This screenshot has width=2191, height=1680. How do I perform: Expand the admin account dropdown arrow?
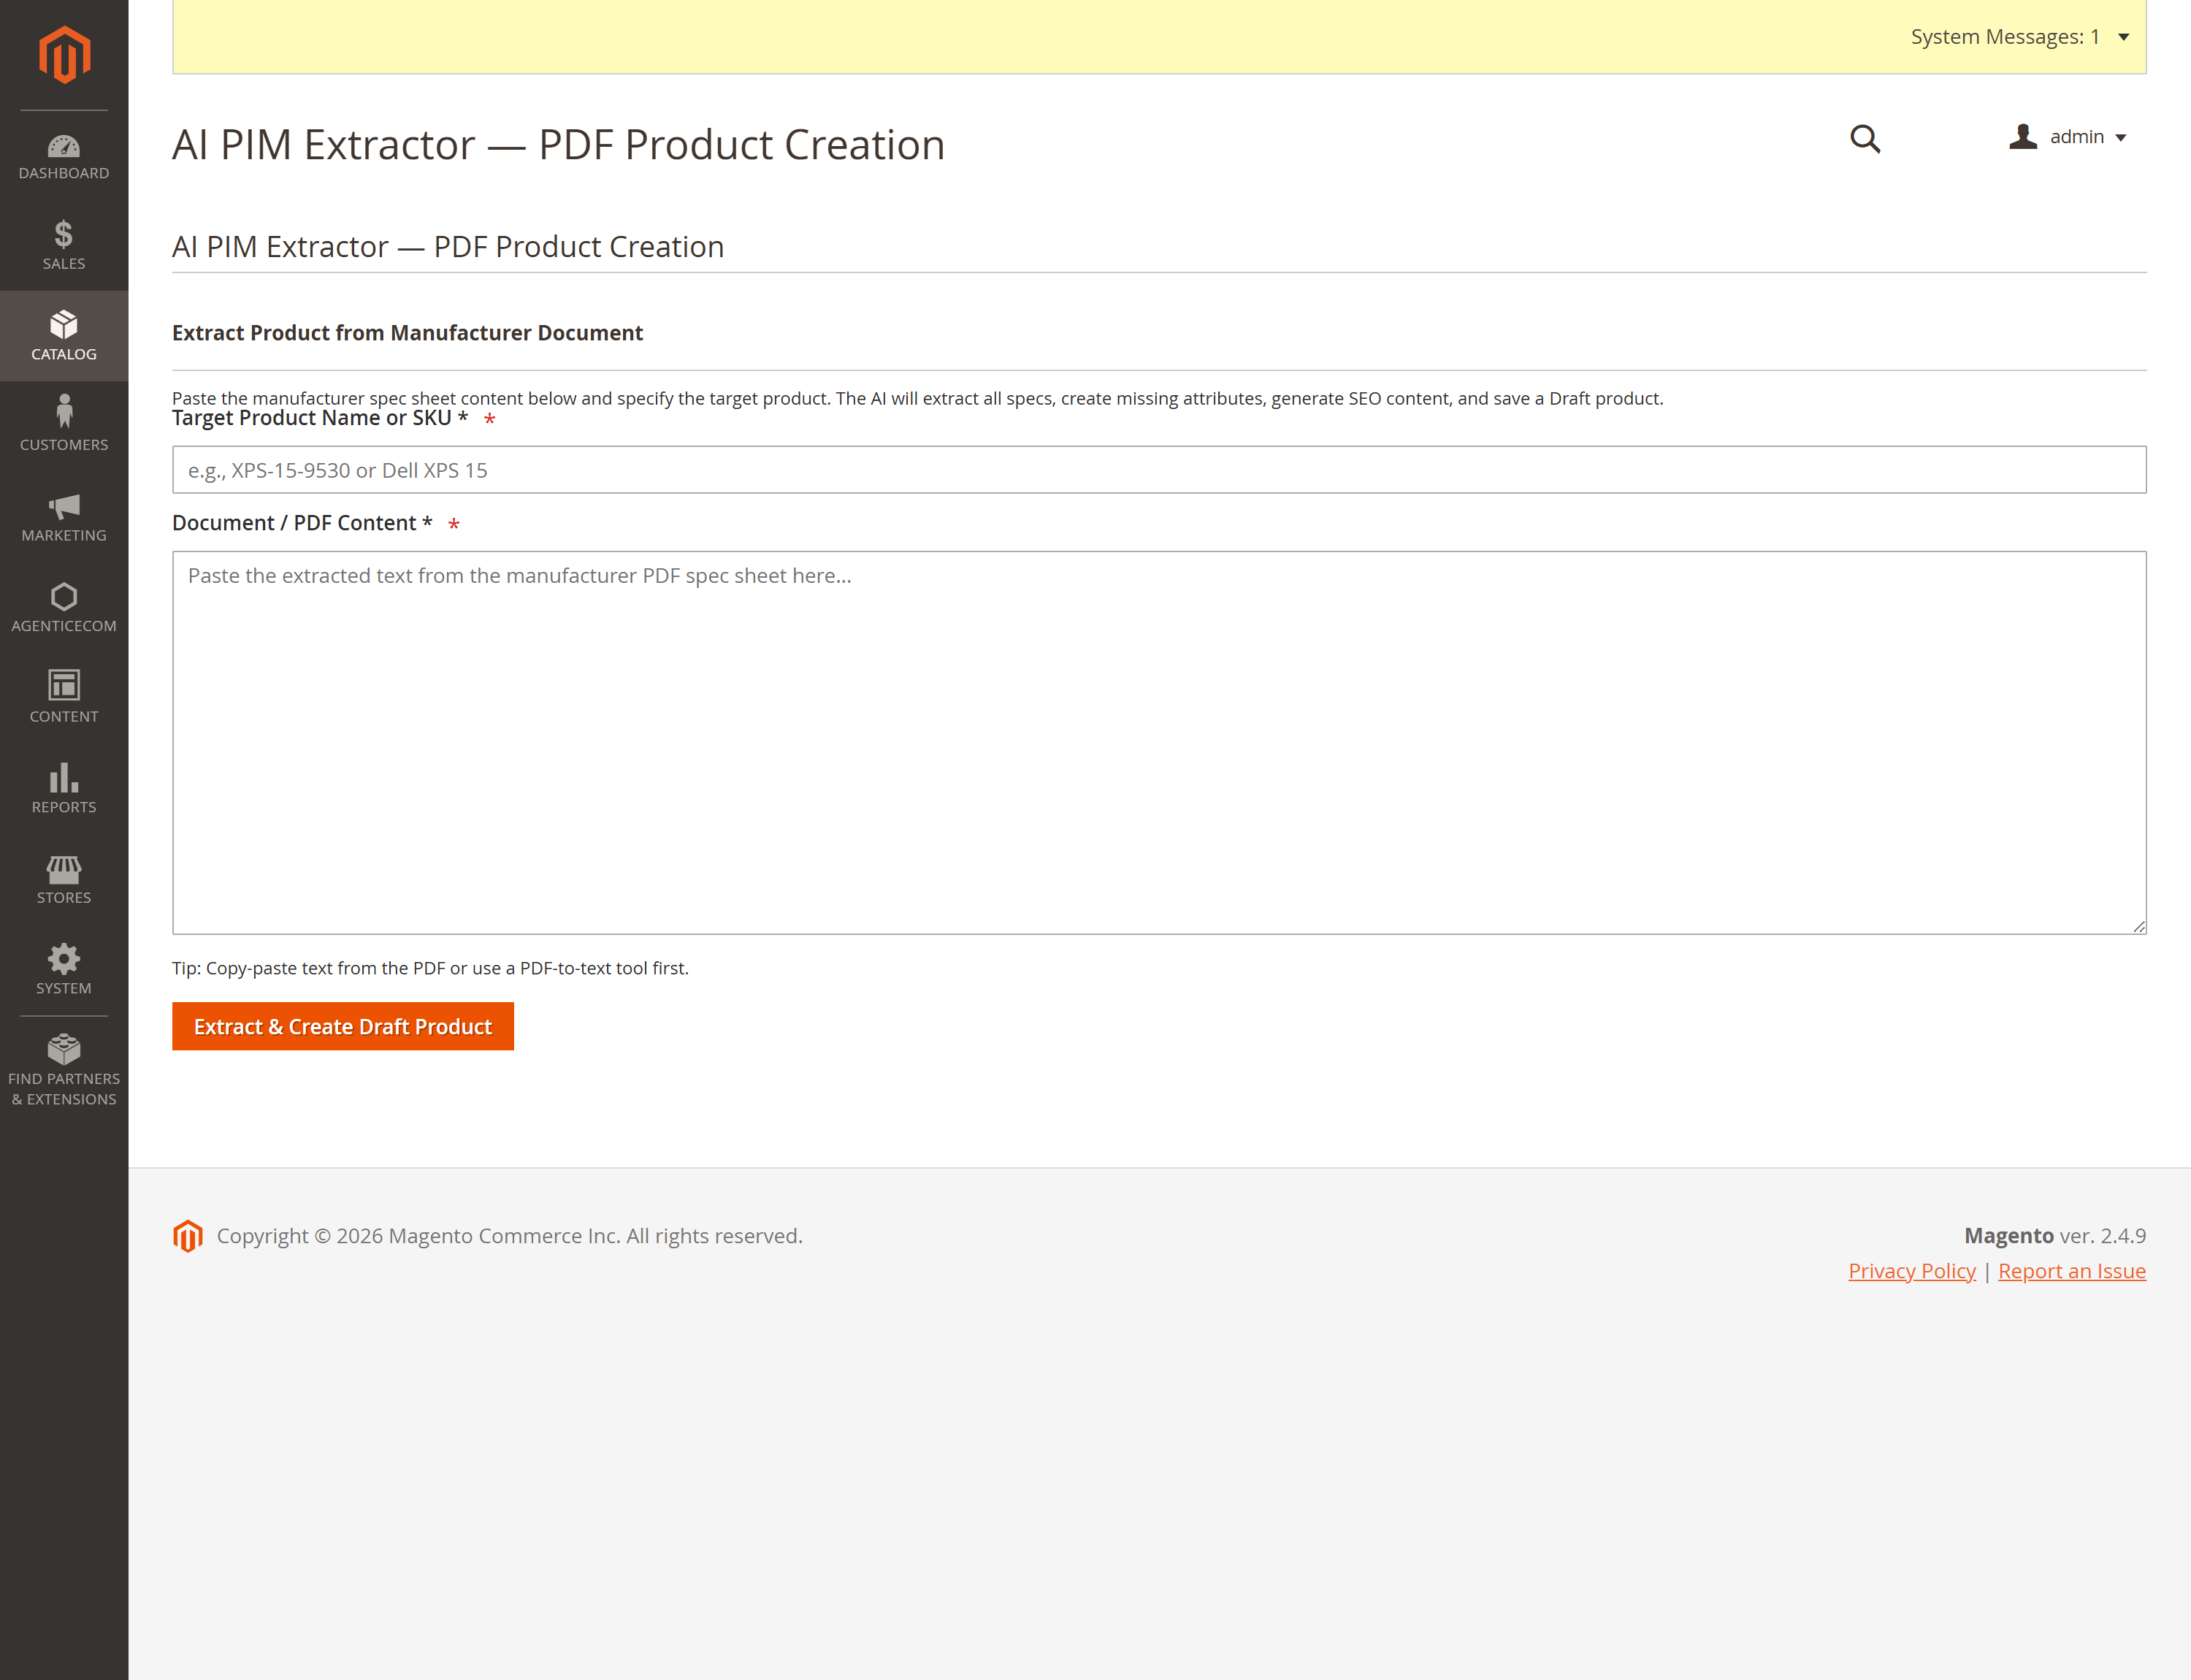(2121, 138)
